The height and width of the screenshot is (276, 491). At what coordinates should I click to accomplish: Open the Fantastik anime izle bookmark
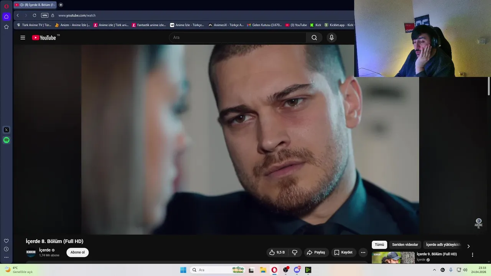point(149,25)
